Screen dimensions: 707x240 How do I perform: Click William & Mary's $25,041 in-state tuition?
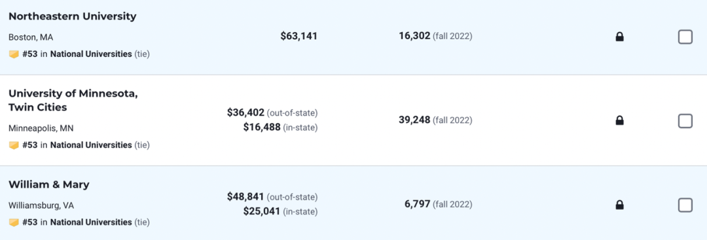[262, 211]
